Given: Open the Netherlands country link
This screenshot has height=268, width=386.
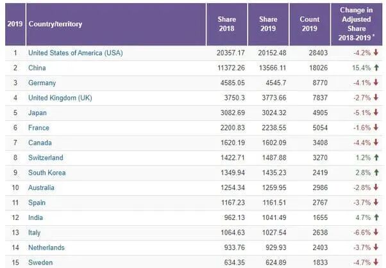Looking at the screenshot, I should [x=47, y=248].
